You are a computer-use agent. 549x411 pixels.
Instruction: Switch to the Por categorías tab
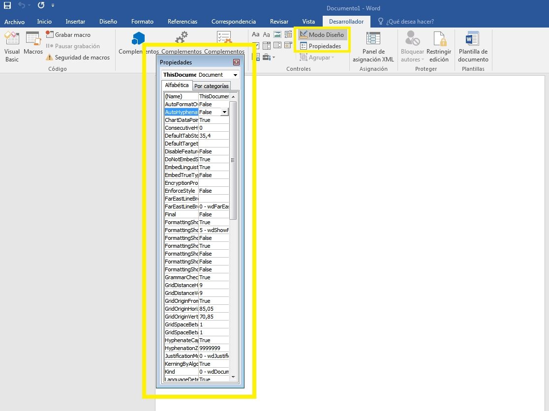pos(212,86)
